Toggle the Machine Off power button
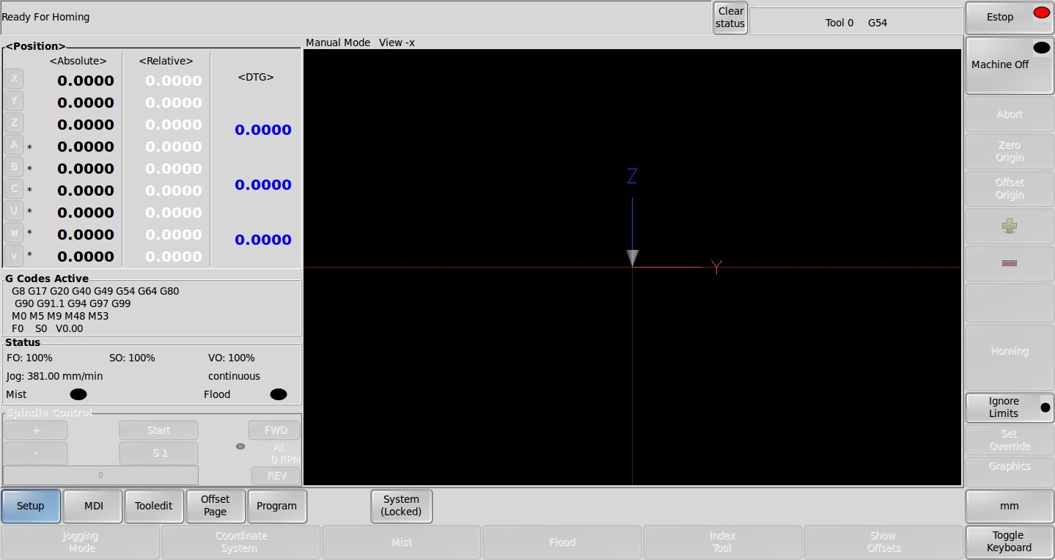 [1010, 65]
